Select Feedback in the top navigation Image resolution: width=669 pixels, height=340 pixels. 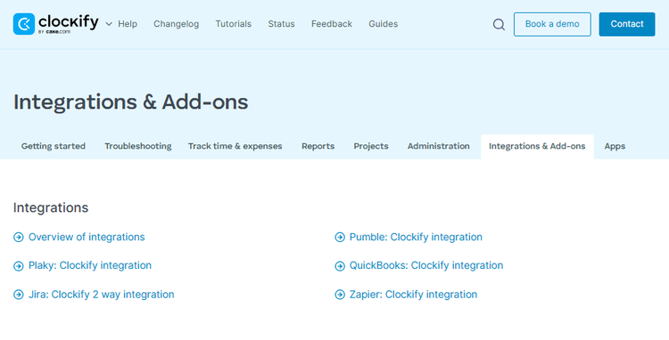(332, 24)
